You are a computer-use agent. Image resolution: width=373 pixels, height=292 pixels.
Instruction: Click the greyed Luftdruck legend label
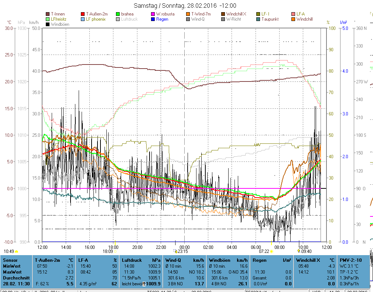(129, 19)
